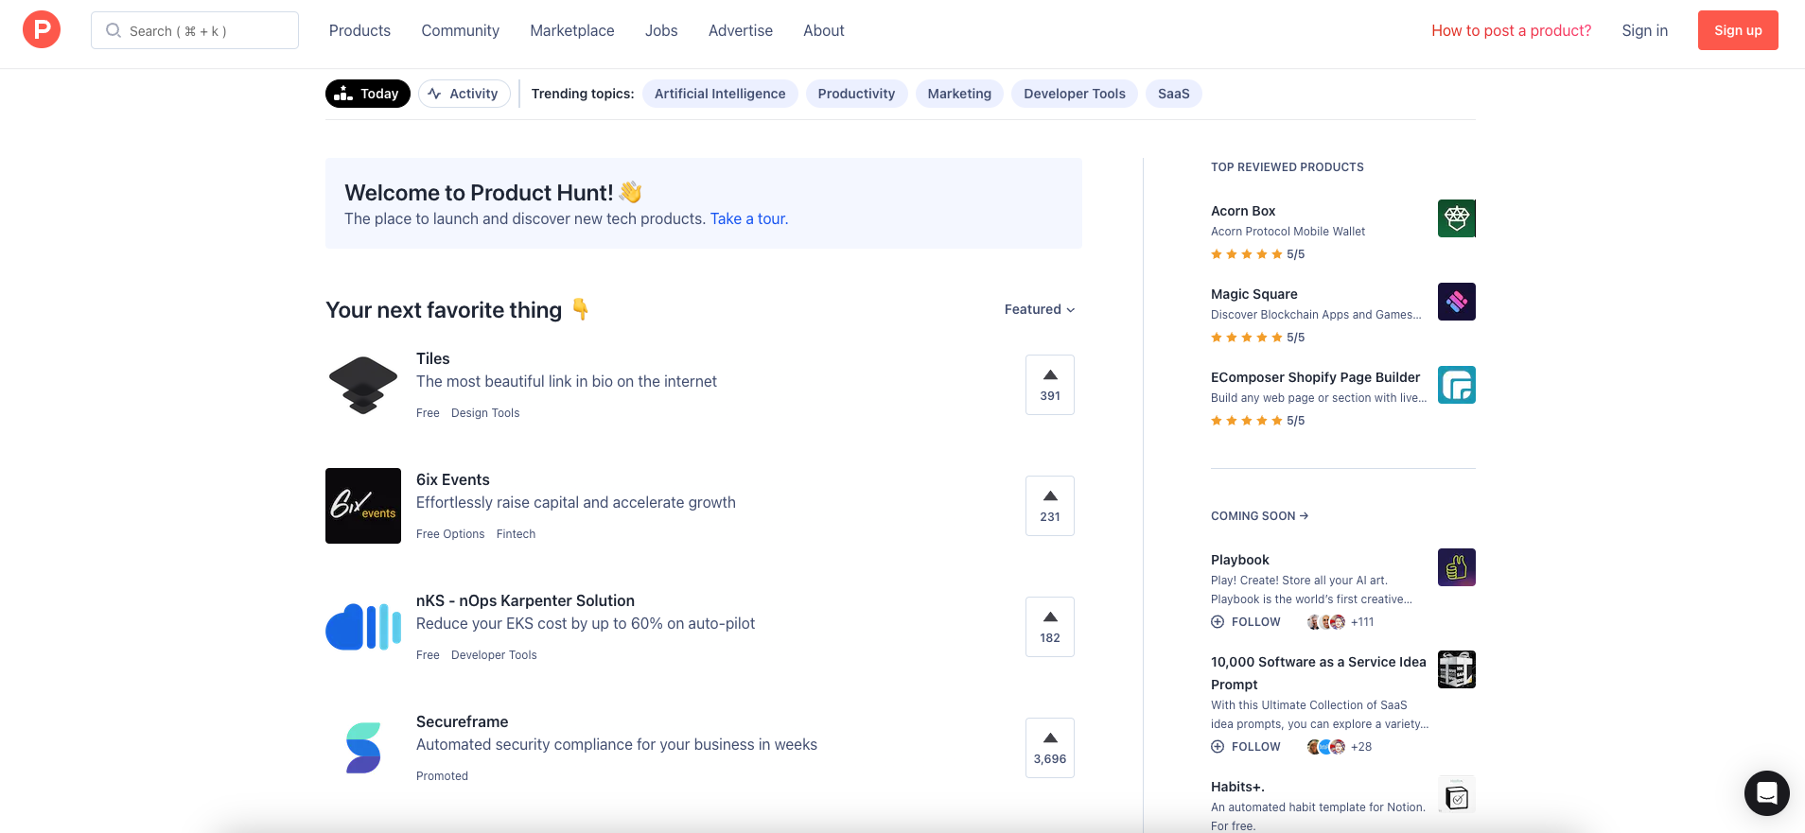View Playbook follower avatars +111
This screenshot has width=1805, height=833.
point(1341,622)
